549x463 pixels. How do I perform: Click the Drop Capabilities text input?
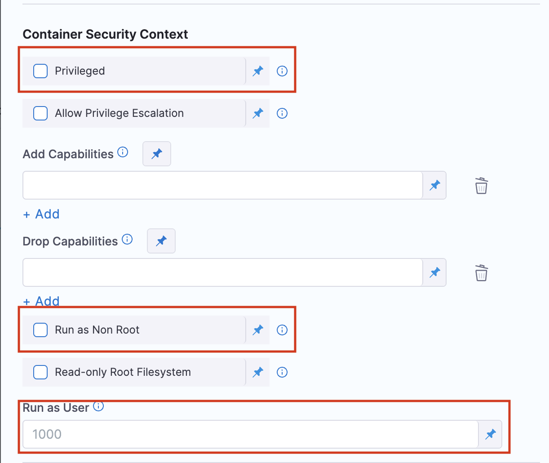click(x=222, y=272)
